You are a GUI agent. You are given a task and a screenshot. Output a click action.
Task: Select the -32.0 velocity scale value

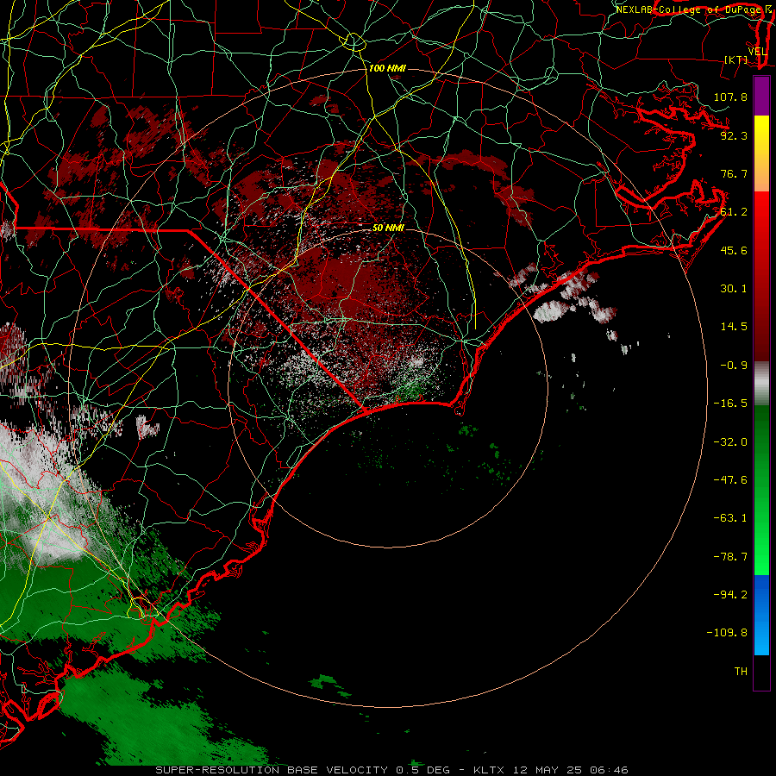click(730, 442)
